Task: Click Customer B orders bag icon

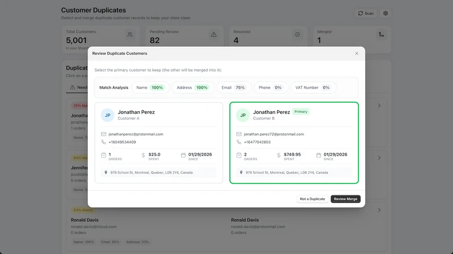Action: [238, 155]
